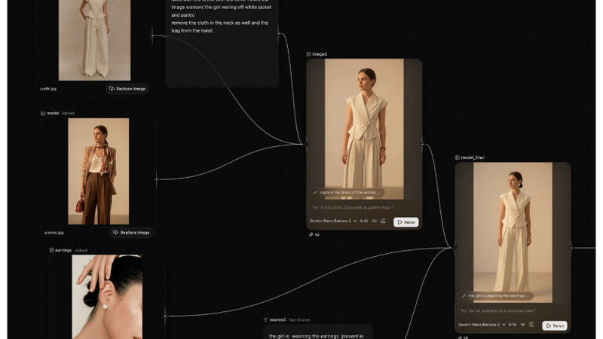
Task: Click the "Text Source" label
Action: pos(298,319)
